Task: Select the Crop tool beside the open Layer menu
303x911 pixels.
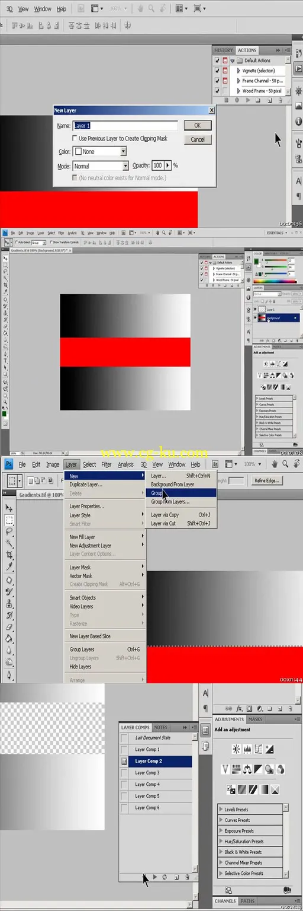Action: 9,555
